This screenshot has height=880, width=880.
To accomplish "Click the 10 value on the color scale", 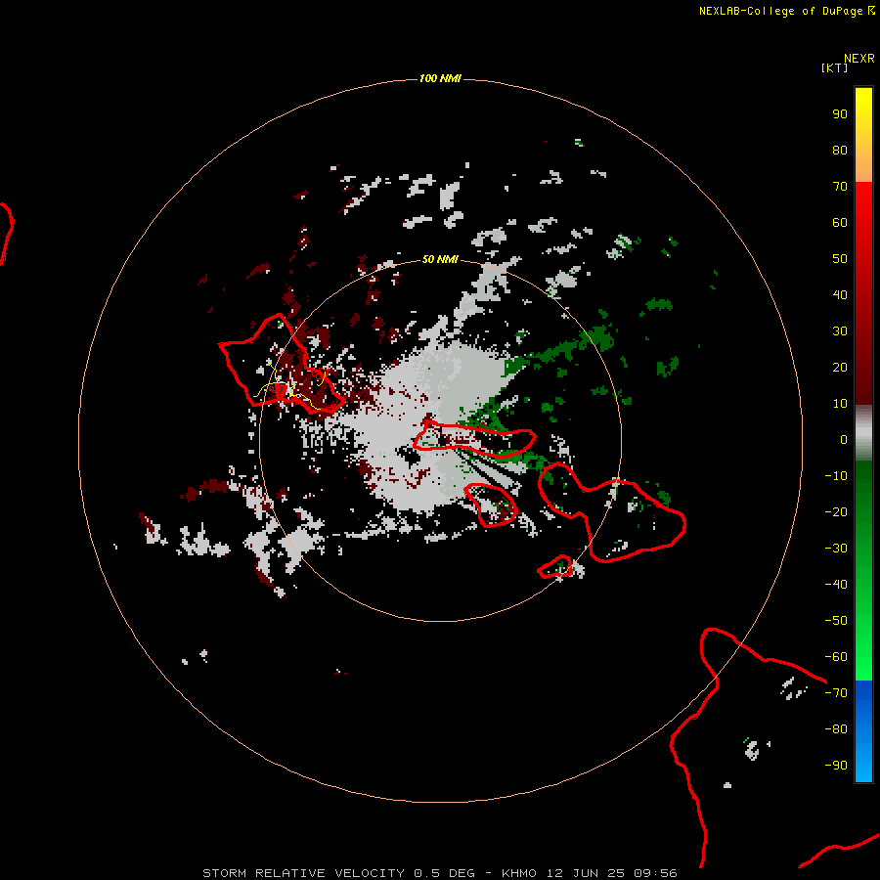I will point(840,404).
